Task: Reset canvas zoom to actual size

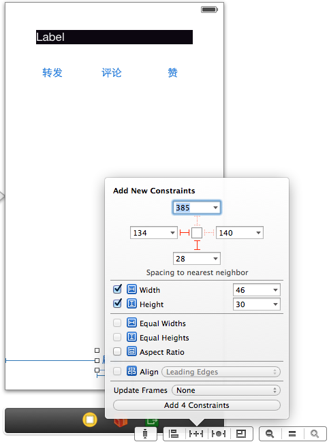Action: pyautogui.click(x=292, y=434)
